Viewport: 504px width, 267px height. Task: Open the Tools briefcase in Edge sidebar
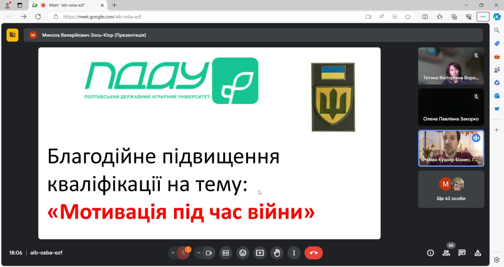[x=497, y=57]
